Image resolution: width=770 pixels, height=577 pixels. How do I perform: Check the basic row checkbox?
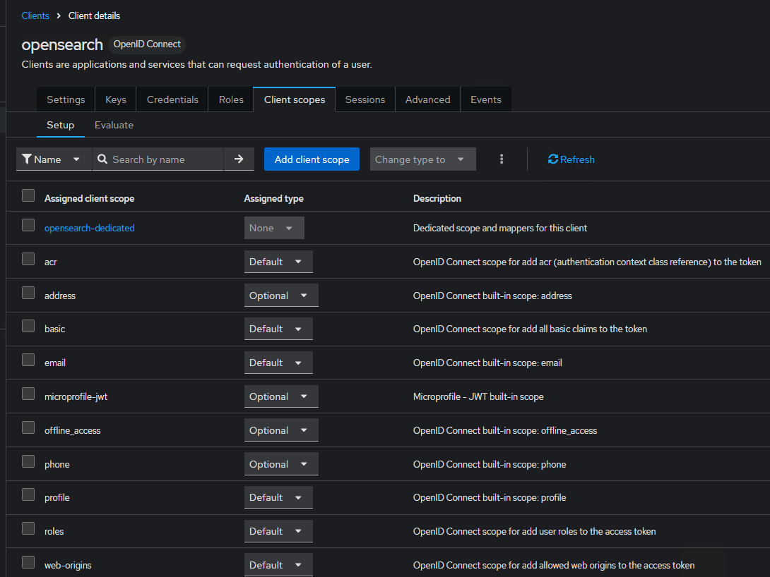pyautogui.click(x=28, y=326)
